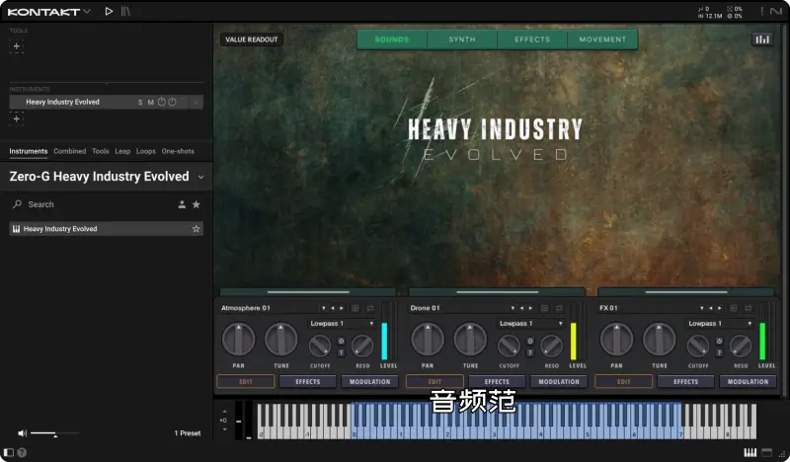Switch to the SYNTH tab

click(x=462, y=39)
